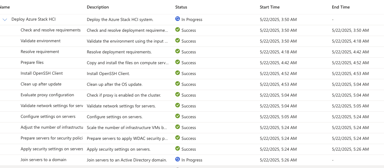
Task: Click end time '5/22/2025, 4:42 AM'
Action: (x=350, y=52)
